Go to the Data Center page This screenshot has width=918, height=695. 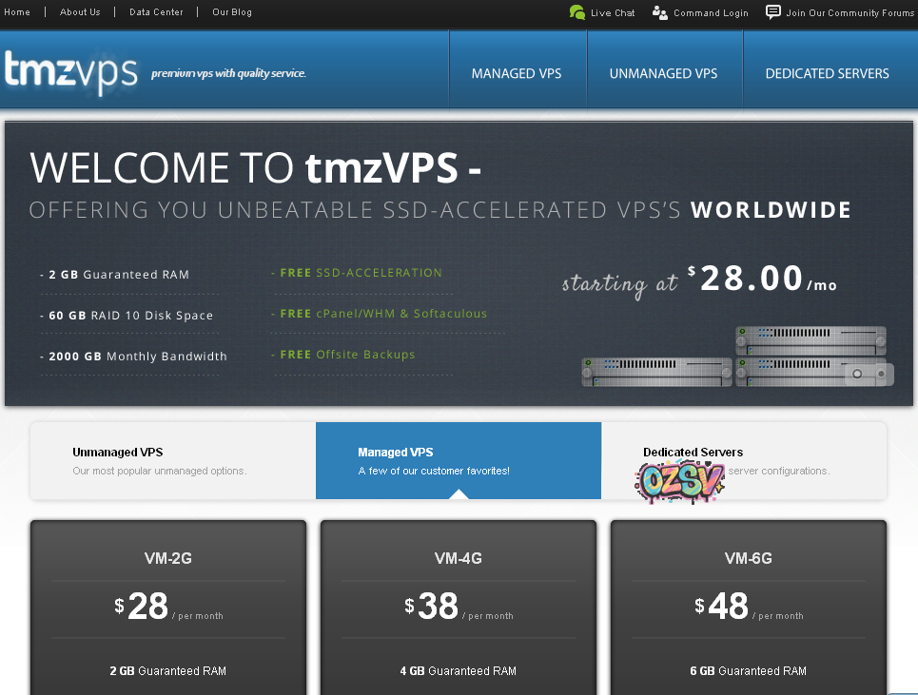[156, 11]
